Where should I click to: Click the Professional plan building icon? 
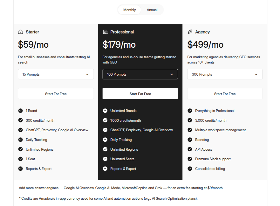point(105,32)
